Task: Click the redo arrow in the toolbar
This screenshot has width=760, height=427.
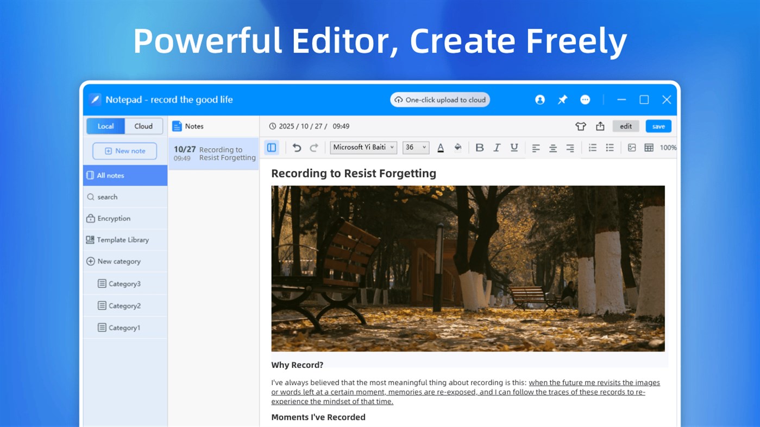Action: pos(314,147)
